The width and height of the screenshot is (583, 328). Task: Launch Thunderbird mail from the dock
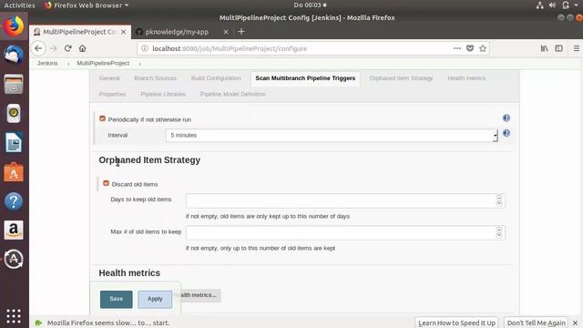[14, 55]
